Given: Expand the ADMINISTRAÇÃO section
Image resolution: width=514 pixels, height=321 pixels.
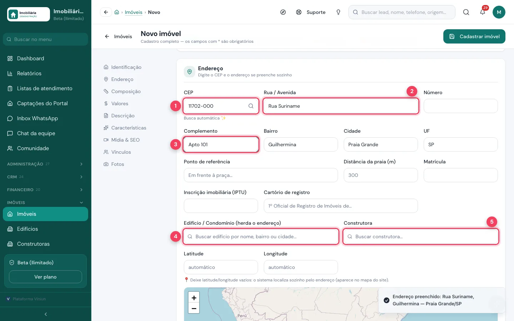Looking at the screenshot, I should 45,164.
